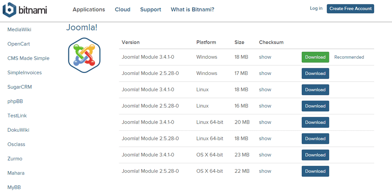Open the Support menu
The height and width of the screenshot is (194, 392).
150,10
